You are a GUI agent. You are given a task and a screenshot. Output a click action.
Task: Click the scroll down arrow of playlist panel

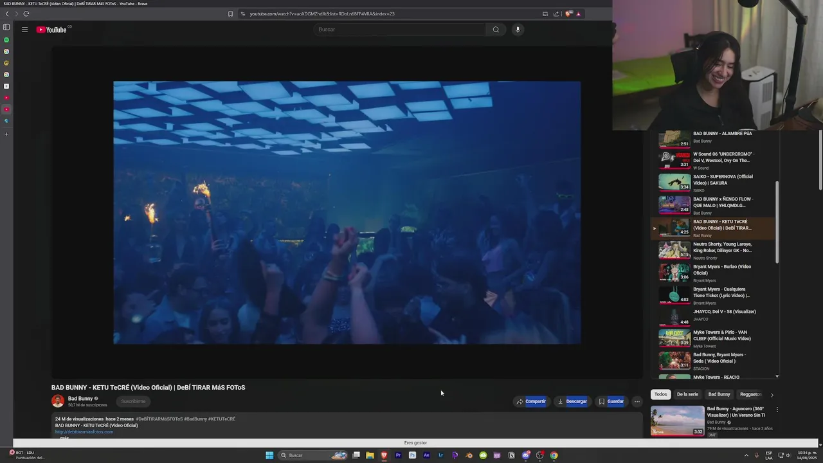pos(777,376)
